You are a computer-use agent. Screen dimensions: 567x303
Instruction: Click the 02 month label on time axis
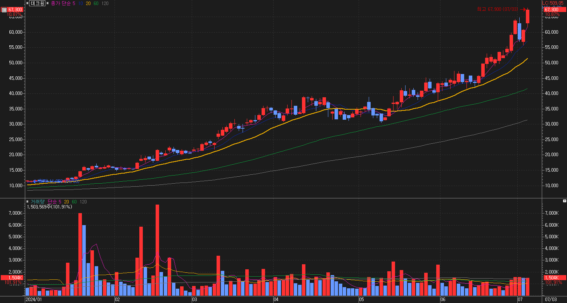(118, 300)
